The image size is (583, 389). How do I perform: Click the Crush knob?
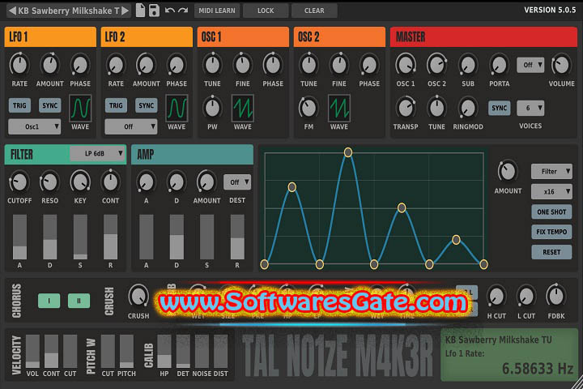click(138, 297)
